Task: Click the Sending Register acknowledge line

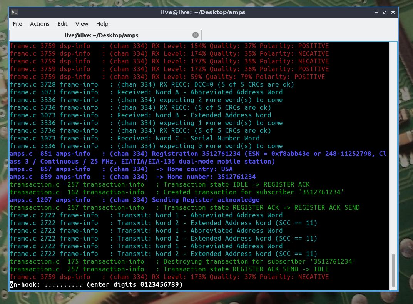Action: 135,200
